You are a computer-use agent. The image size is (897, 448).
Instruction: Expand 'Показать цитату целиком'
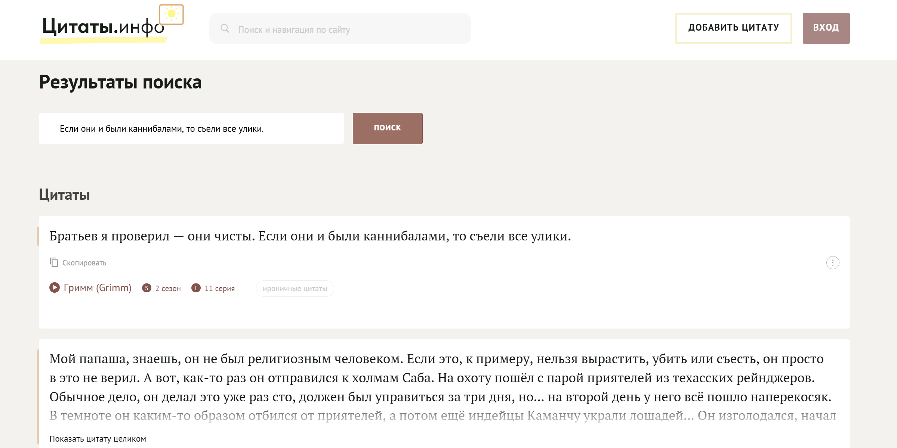click(98, 438)
